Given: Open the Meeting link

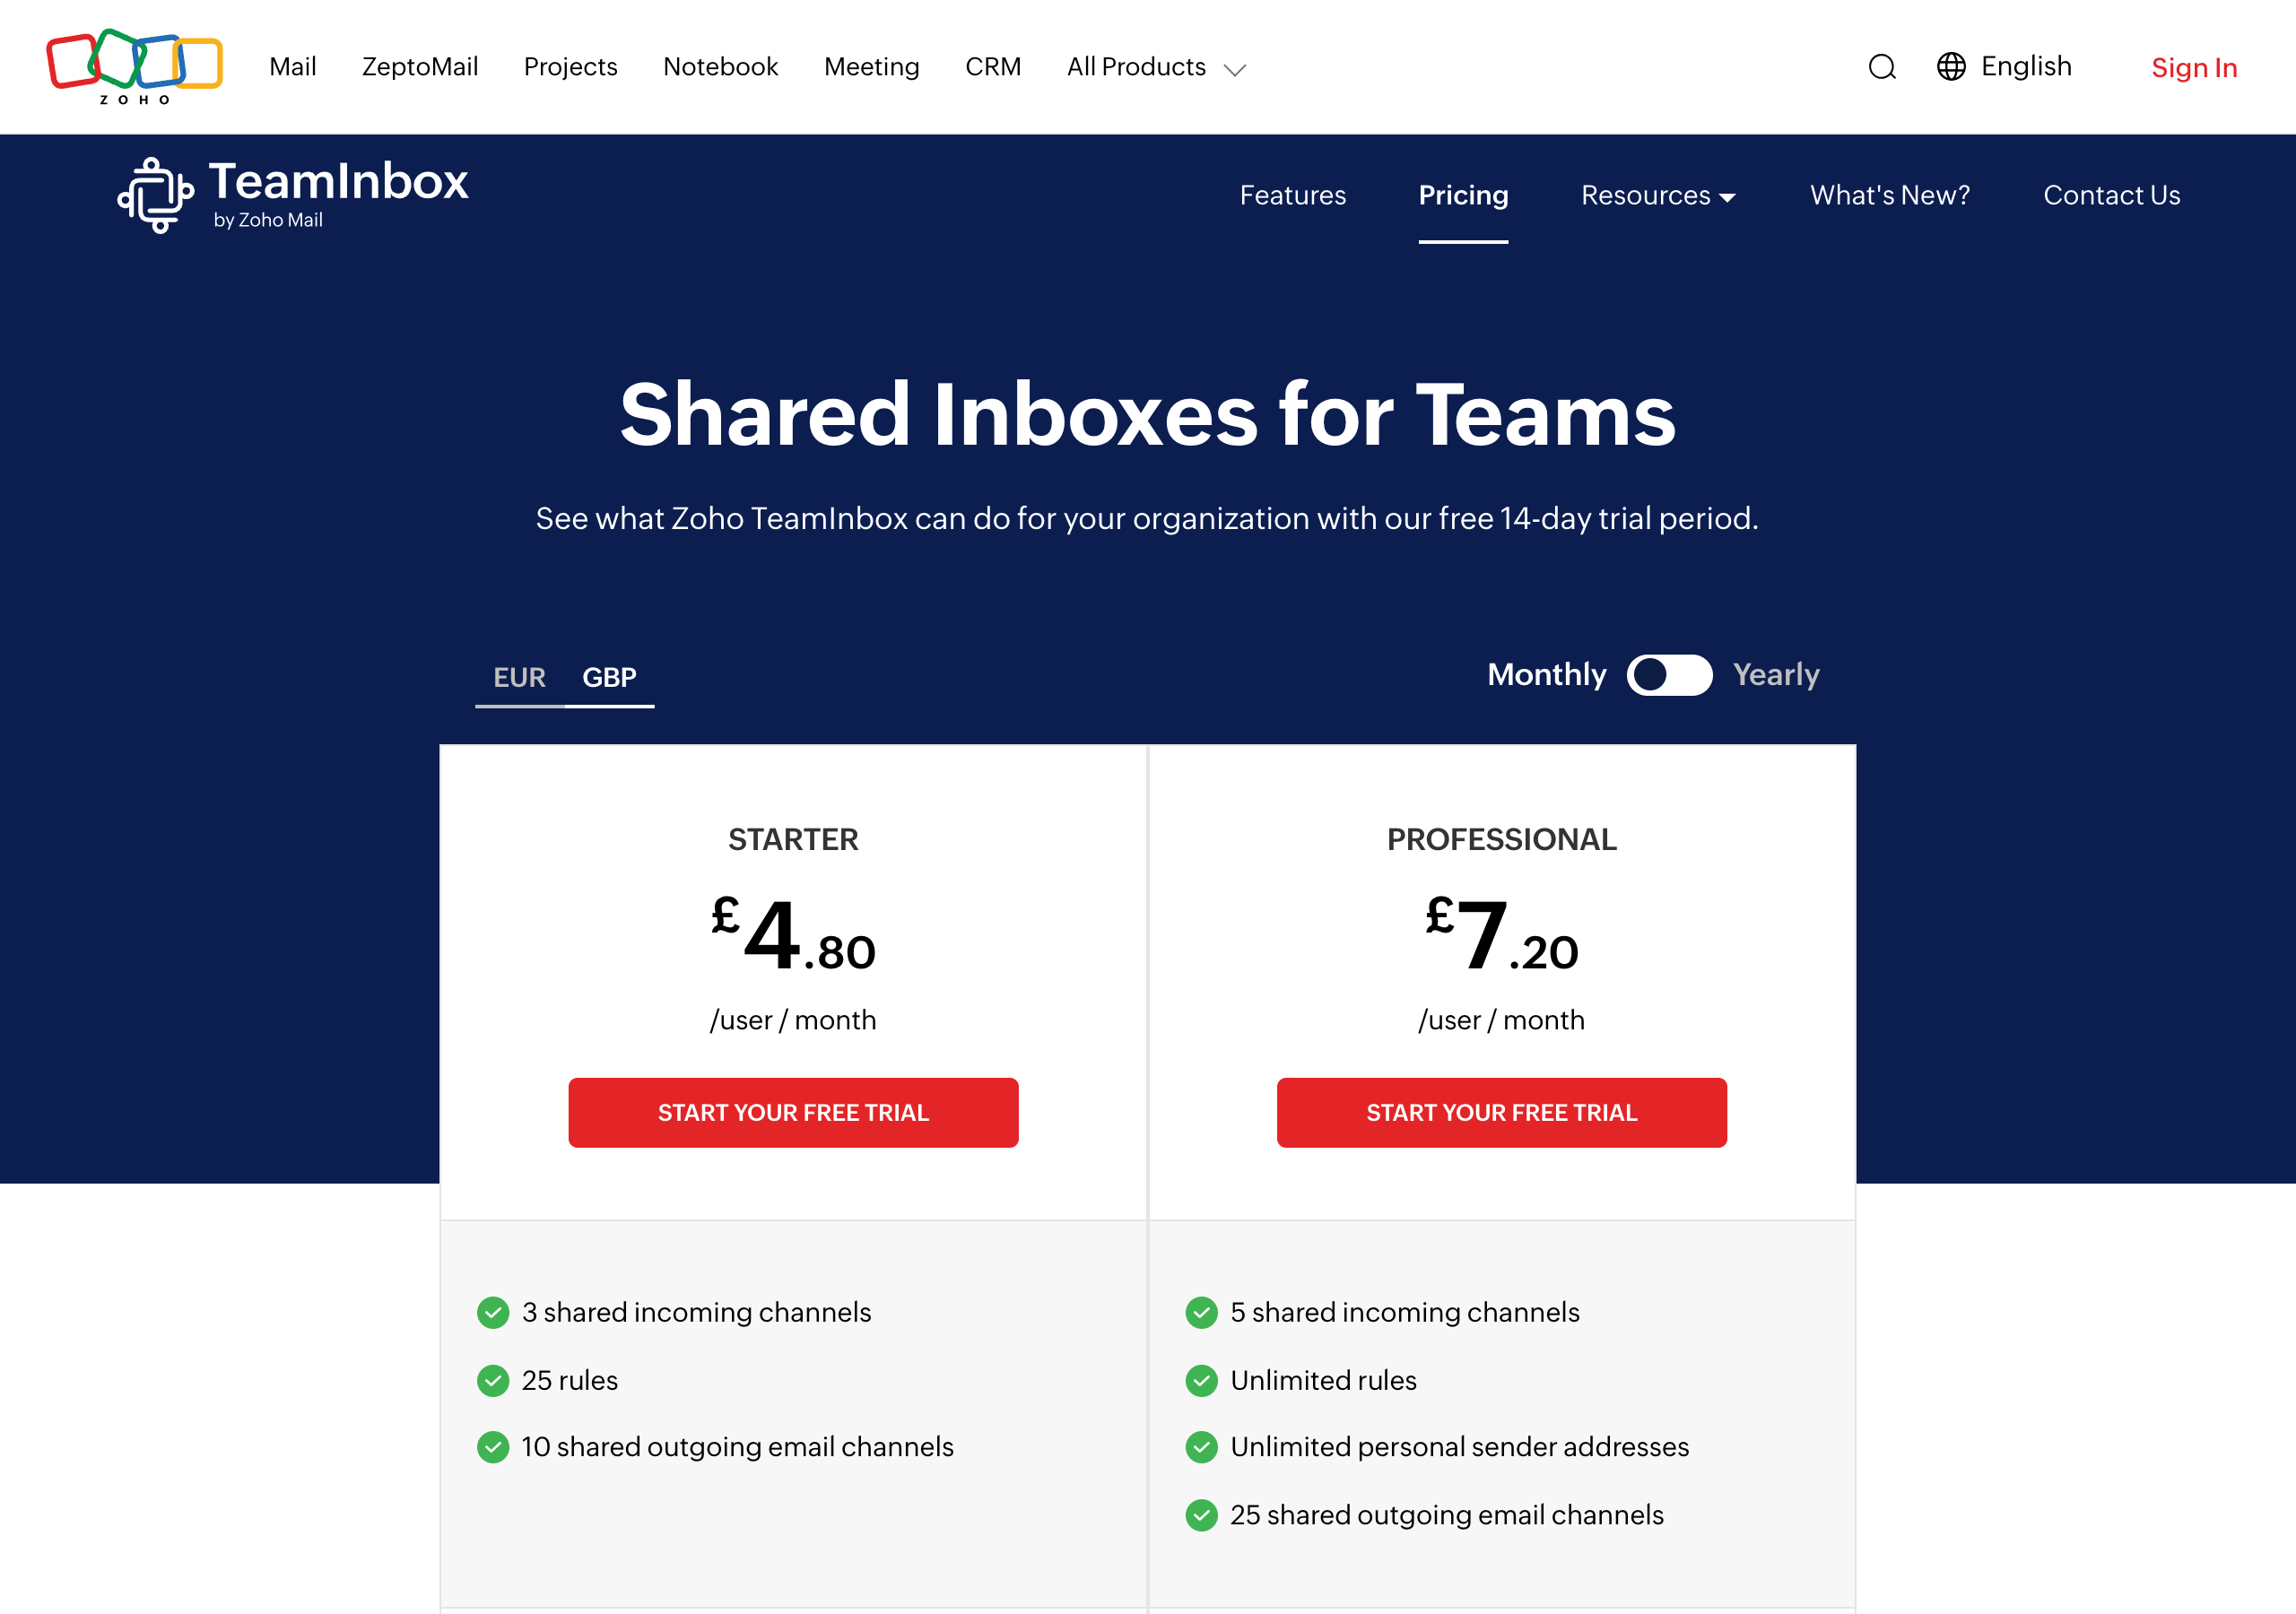Looking at the screenshot, I should point(871,66).
